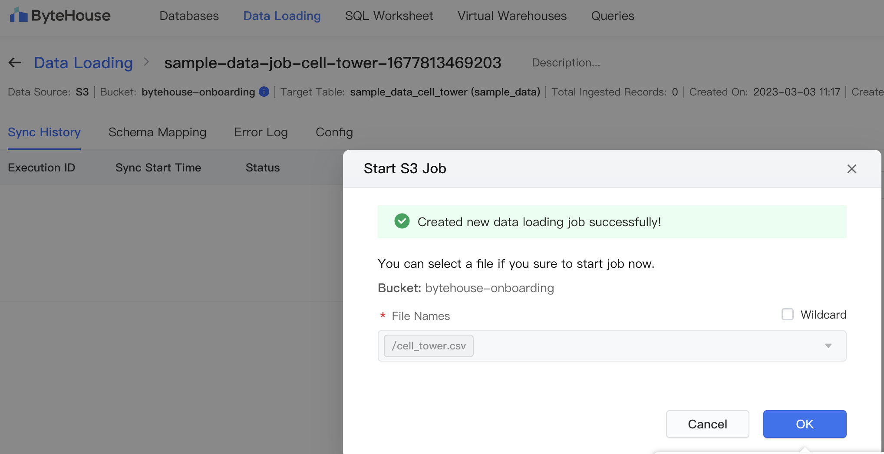This screenshot has width=884, height=454.
Task: Switch to the Schema Mapping tab
Action: tap(158, 132)
